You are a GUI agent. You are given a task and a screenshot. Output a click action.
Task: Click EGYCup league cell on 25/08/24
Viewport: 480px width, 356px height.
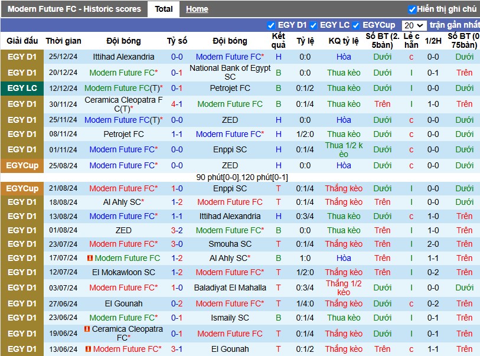point(22,166)
